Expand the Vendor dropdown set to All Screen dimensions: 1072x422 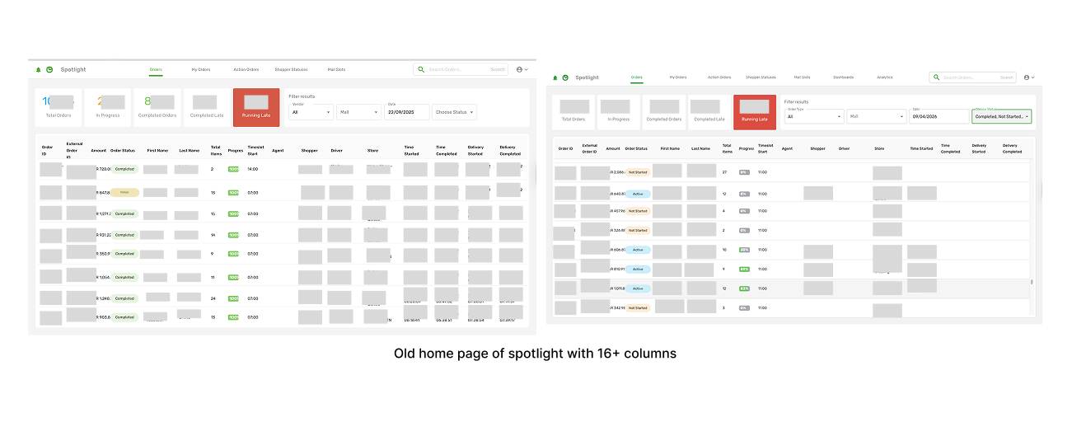pyautogui.click(x=311, y=112)
